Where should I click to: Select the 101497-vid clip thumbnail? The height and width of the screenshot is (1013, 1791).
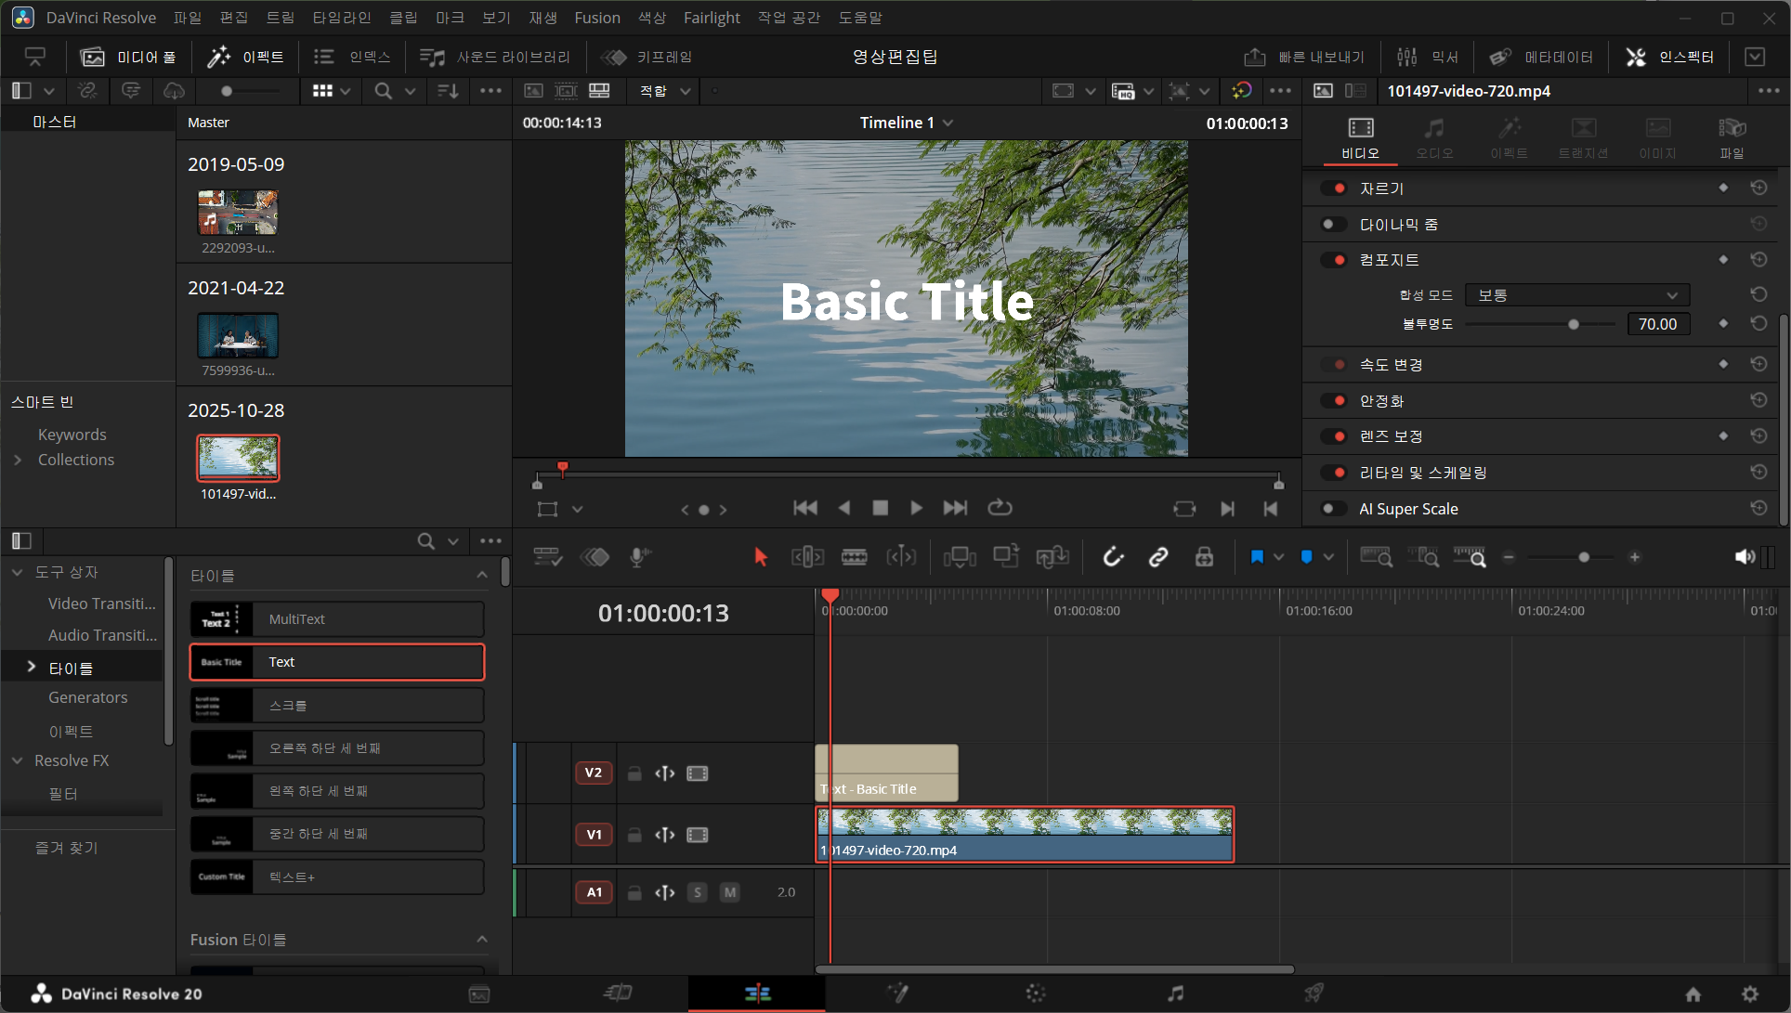(238, 459)
